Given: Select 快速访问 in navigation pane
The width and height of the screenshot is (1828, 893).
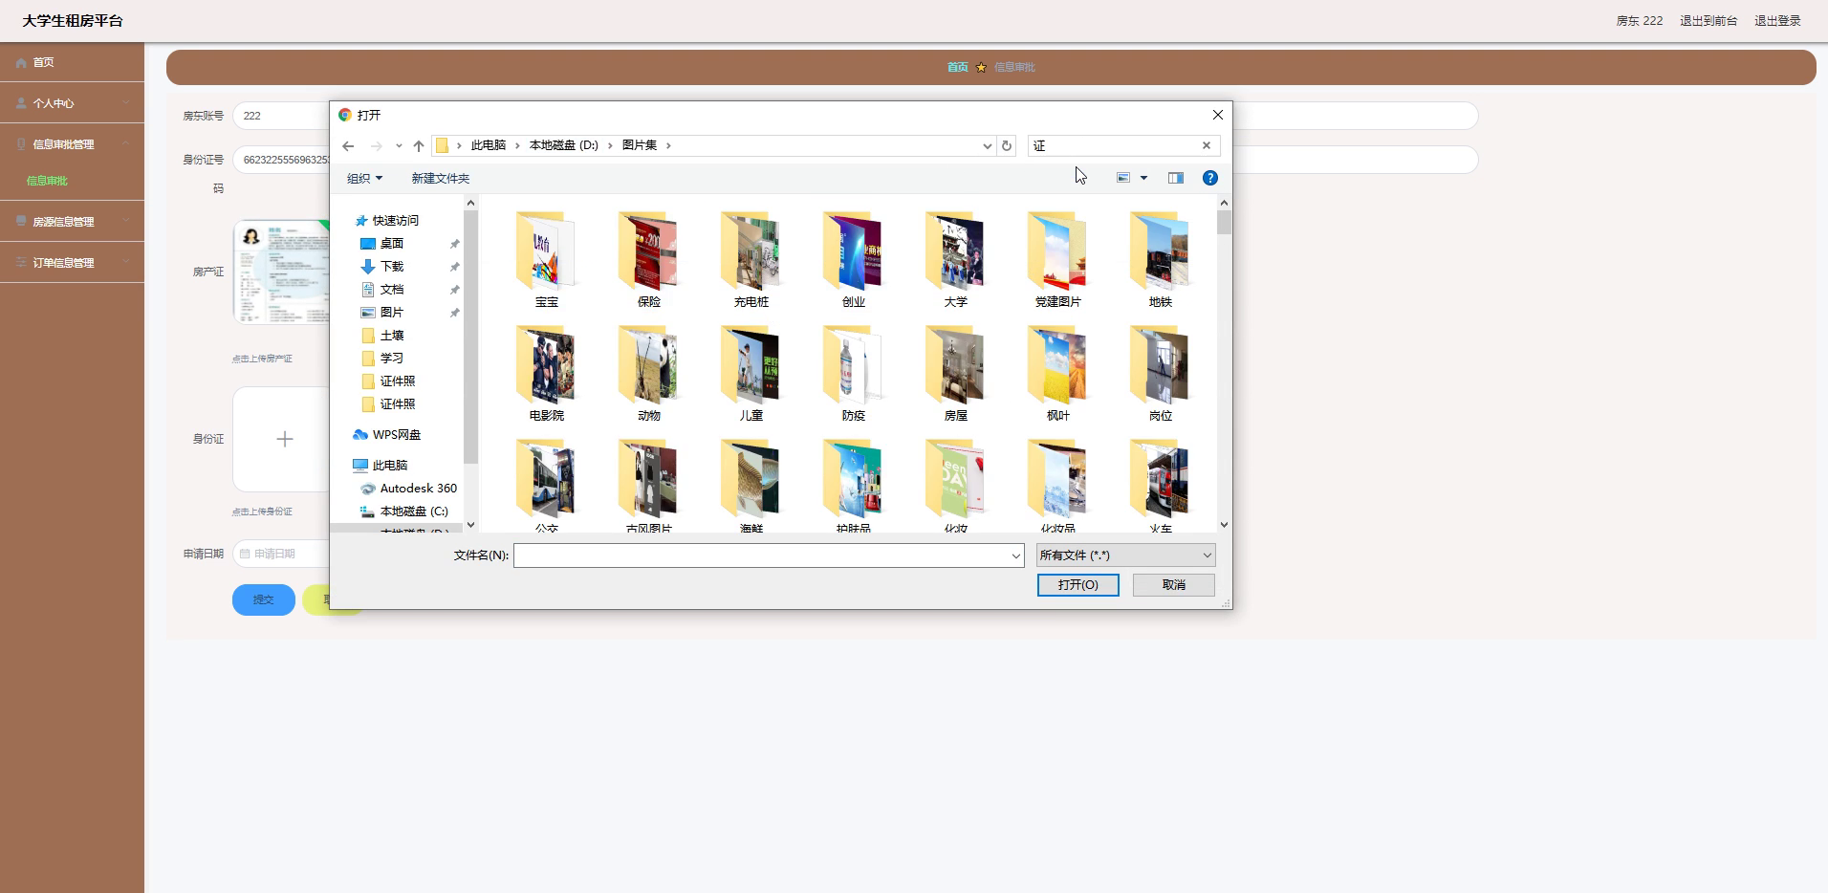Looking at the screenshot, I should tap(395, 221).
